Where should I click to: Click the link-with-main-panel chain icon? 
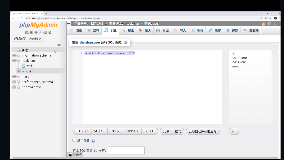click(x=59, y=45)
